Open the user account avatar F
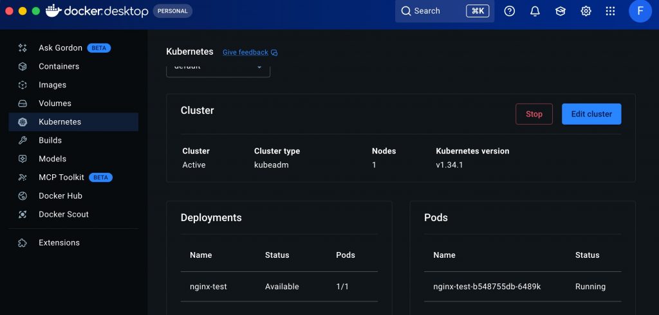 point(640,11)
